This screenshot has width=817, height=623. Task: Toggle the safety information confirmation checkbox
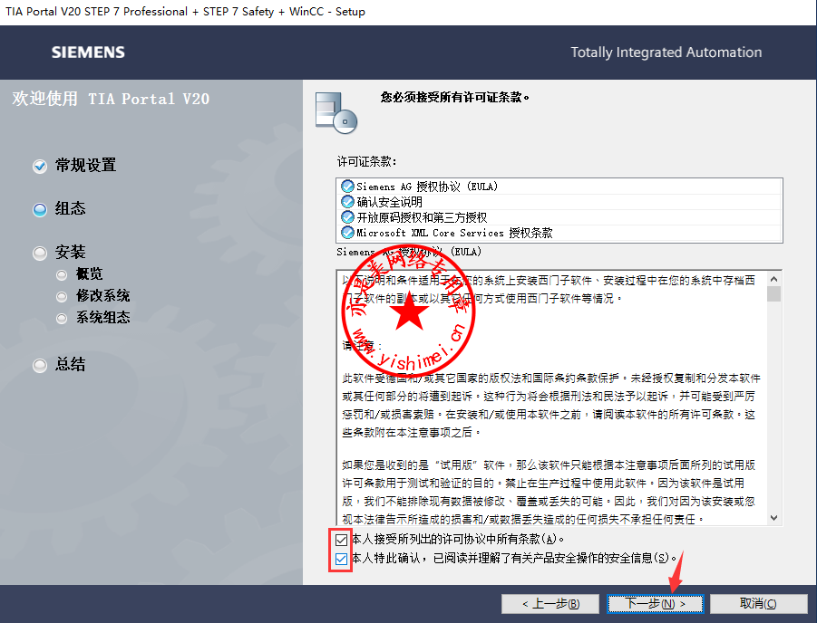point(341,559)
